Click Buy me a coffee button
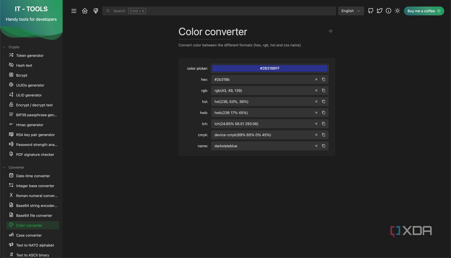The width and height of the screenshot is (451, 258). tap(424, 11)
